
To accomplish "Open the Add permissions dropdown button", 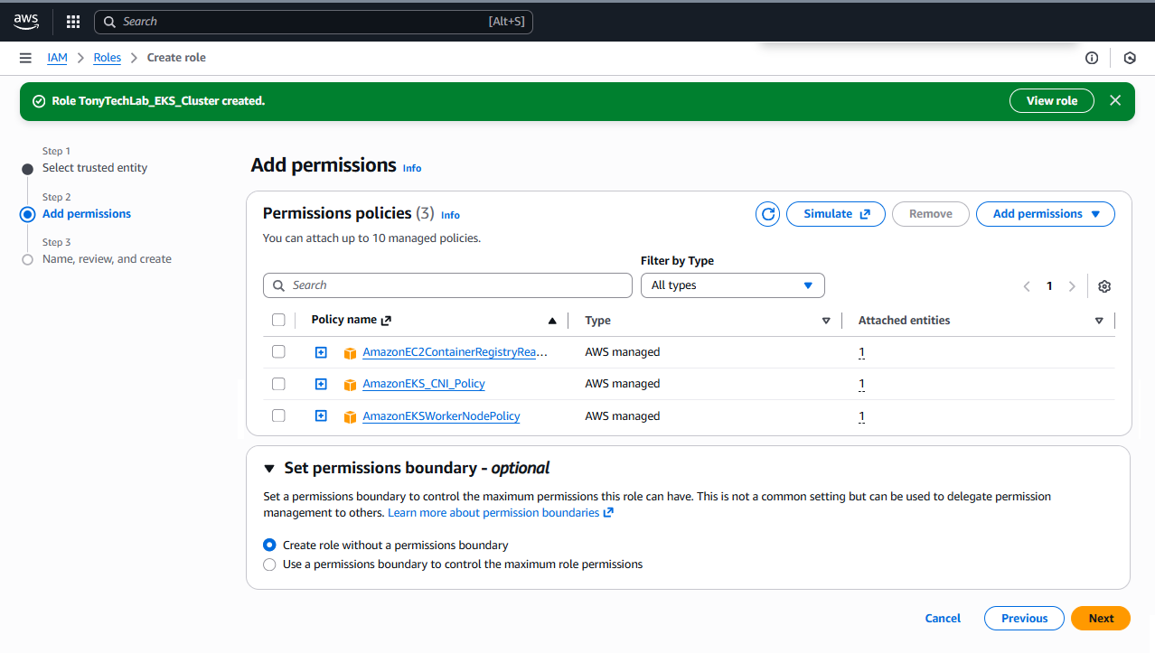I will coord(1045,214).
